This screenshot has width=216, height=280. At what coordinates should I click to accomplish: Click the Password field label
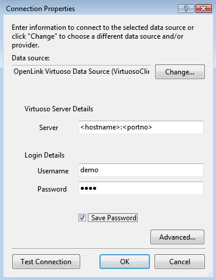point(52,189)
